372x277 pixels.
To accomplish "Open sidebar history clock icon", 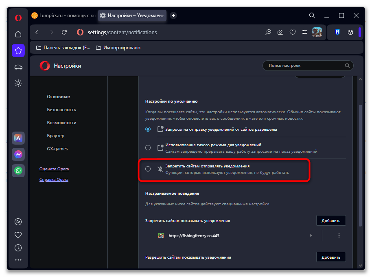I will pos(18,248).
